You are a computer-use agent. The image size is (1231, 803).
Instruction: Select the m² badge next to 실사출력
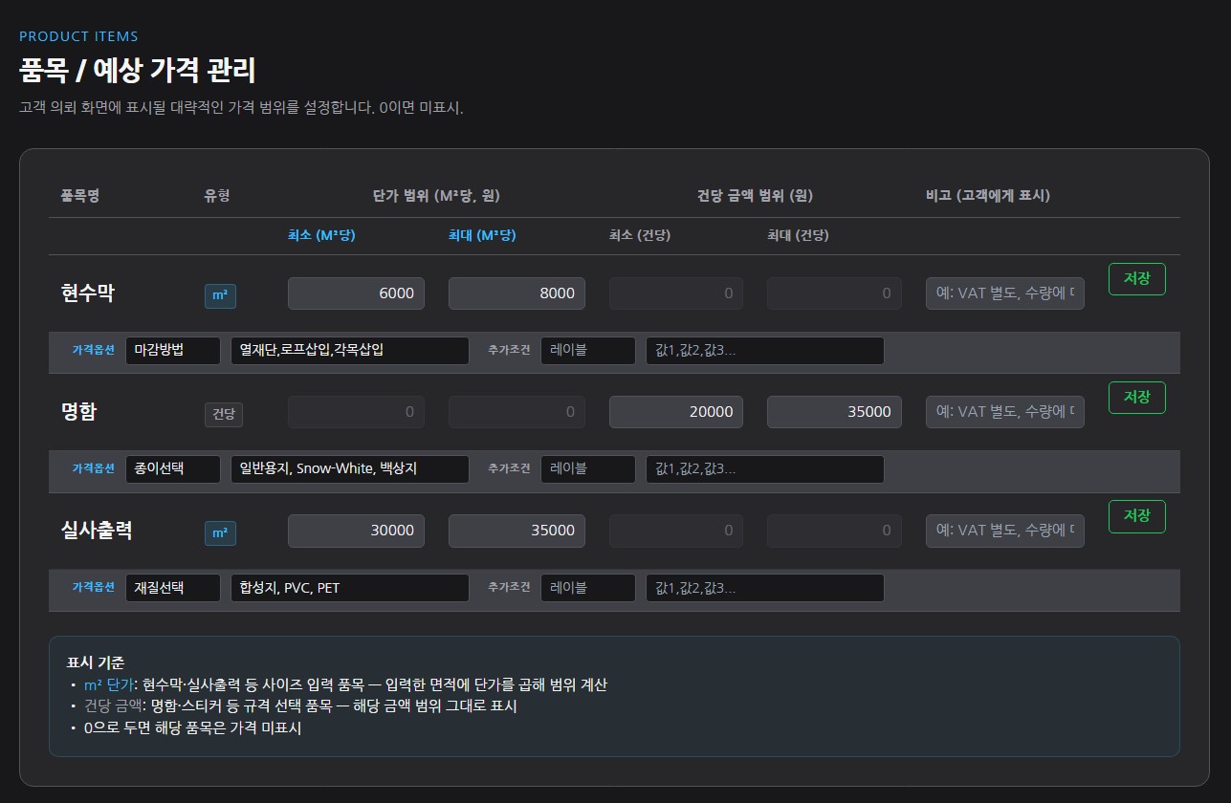click(x=220, y=533)
